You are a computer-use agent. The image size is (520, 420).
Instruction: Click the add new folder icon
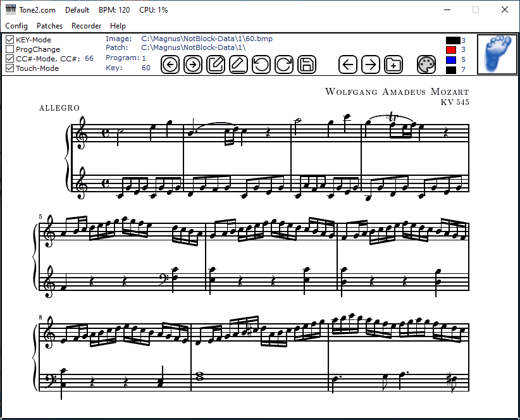click(393, 65)
